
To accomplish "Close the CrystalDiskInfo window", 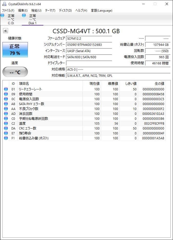I will pos(167,4).
